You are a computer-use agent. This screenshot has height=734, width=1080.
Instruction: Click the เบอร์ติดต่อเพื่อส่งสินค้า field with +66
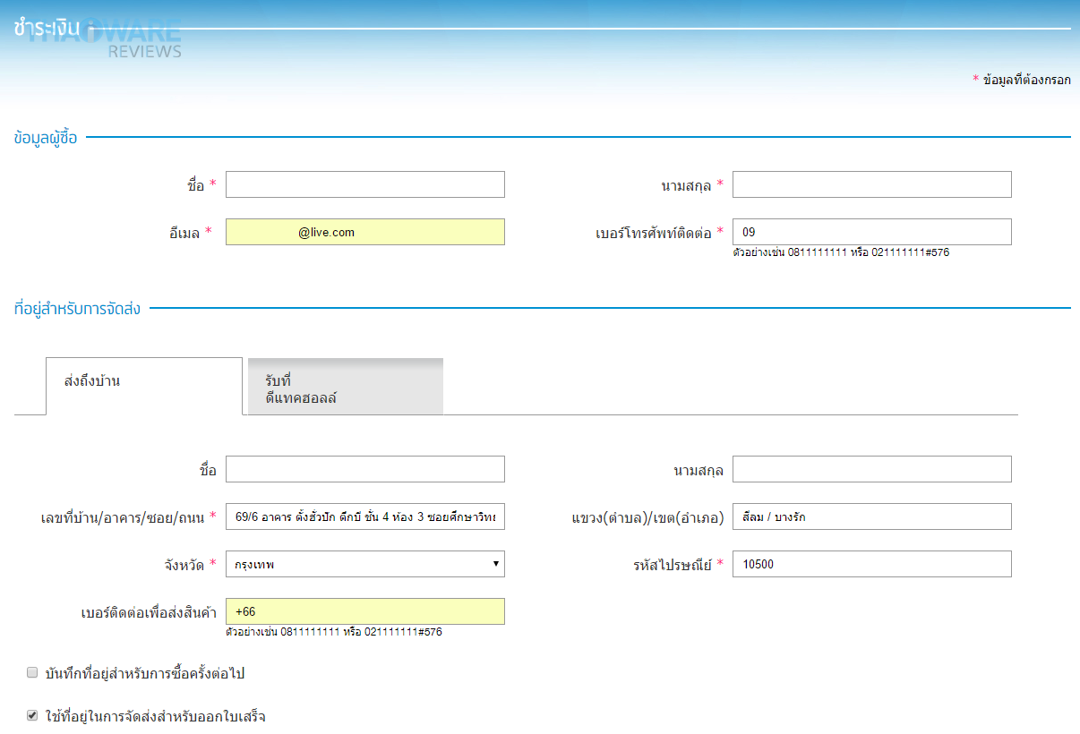click(365, 611)
